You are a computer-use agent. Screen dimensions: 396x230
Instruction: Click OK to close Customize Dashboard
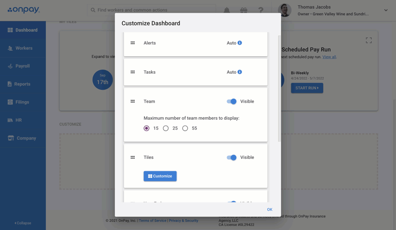click(269, 210)
